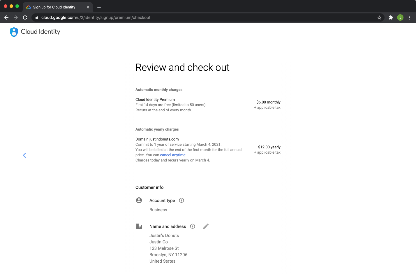This screenshot has width=416, height=274.
Task: Go back using the blue chevron arrow
Action: (24, 155)
